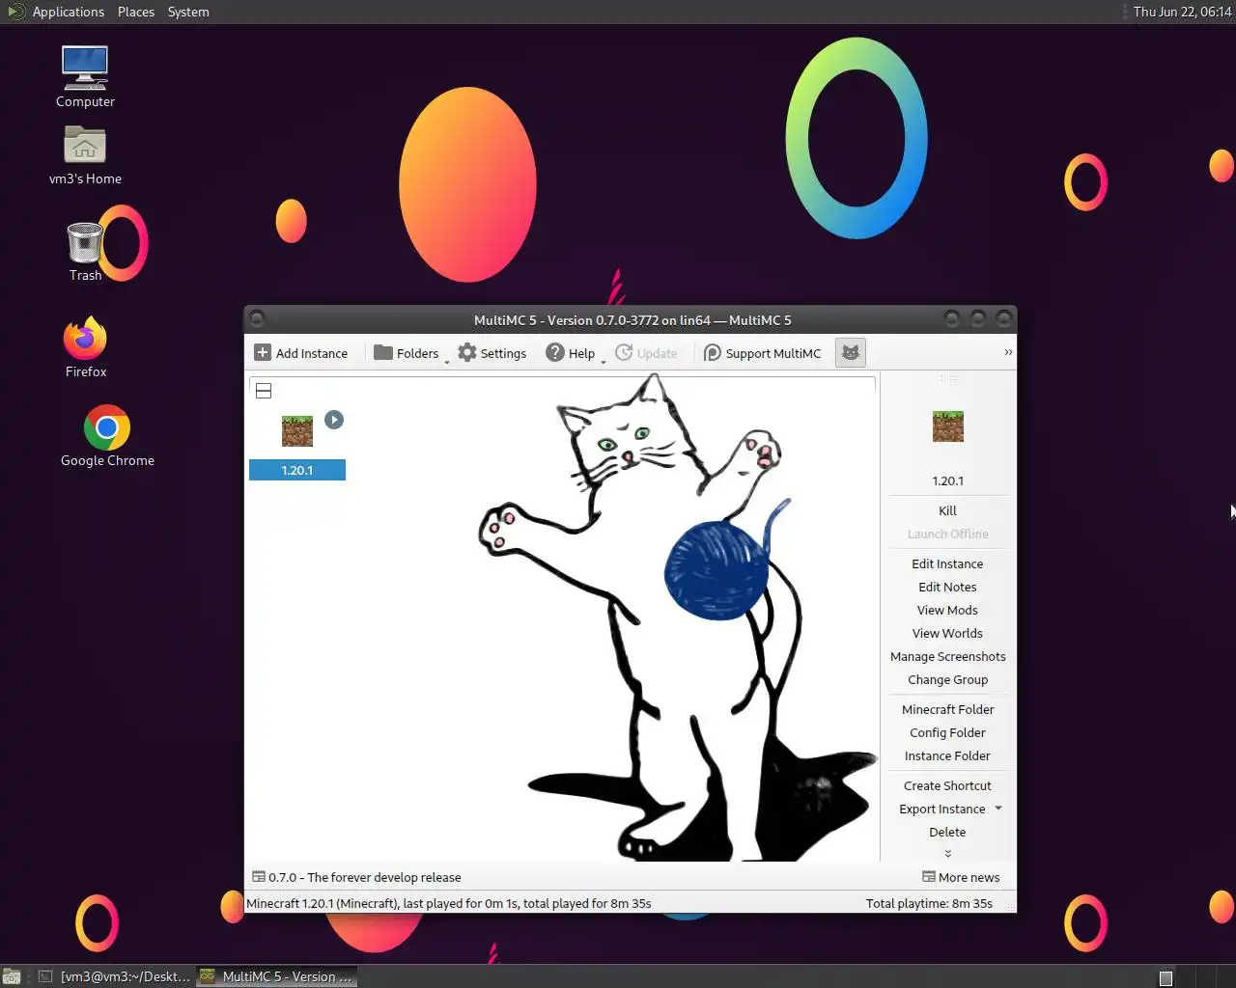Open the Config Folder
Viewport: 1236px width, 988px height.
tap(948, 732)
